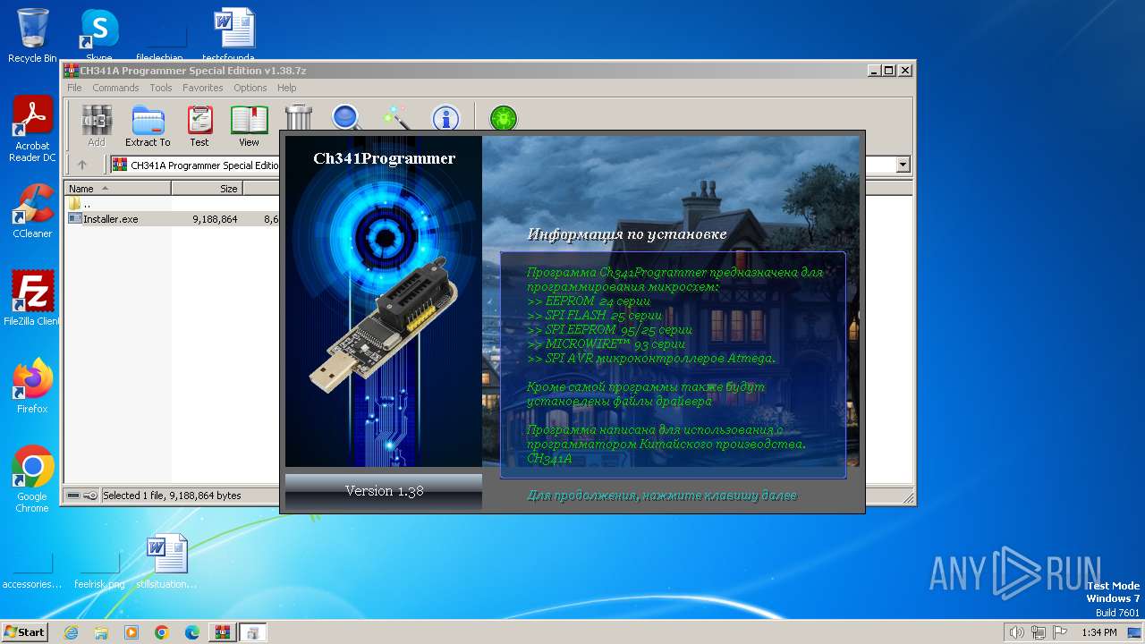Open the Help menu

click(x=286, y=88)
